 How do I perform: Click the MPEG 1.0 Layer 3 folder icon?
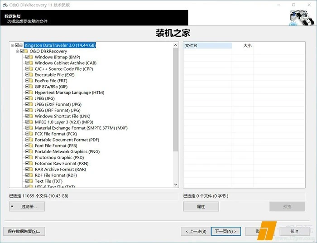tap(31, 122)
